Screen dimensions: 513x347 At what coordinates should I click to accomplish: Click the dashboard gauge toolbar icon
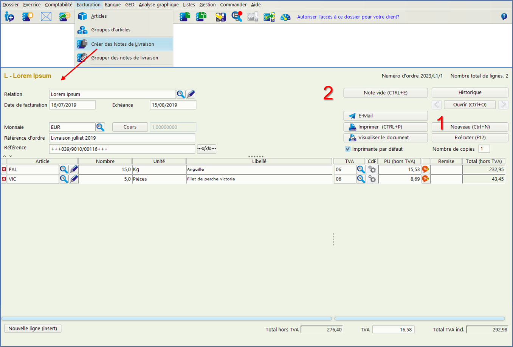pos(285,17)
